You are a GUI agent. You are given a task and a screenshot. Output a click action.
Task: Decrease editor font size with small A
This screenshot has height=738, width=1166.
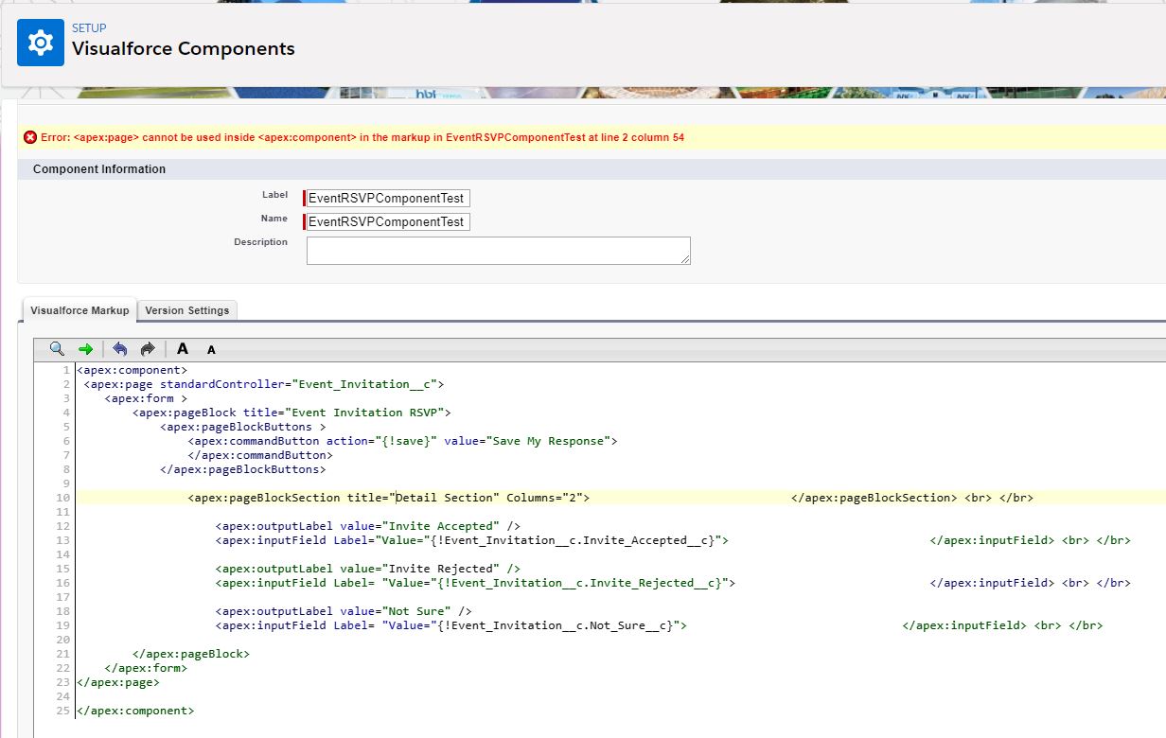click(x=211, y=349)
